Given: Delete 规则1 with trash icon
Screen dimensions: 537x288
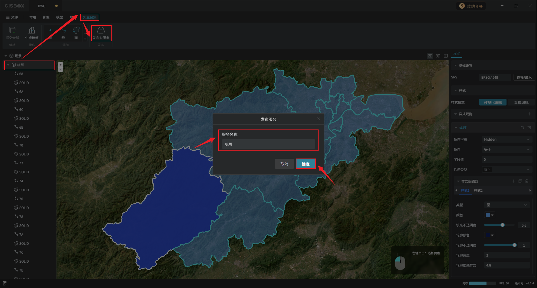Looking at the screenshot, I should tap(529, 128).
